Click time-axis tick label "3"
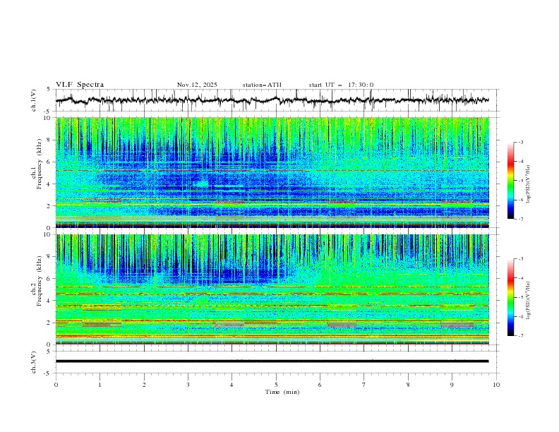Screen dimensions: 559x432 click(x=188, y=385)
